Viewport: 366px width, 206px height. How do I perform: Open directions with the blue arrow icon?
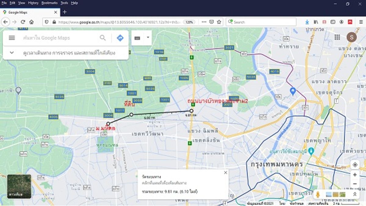coord(120,38)
